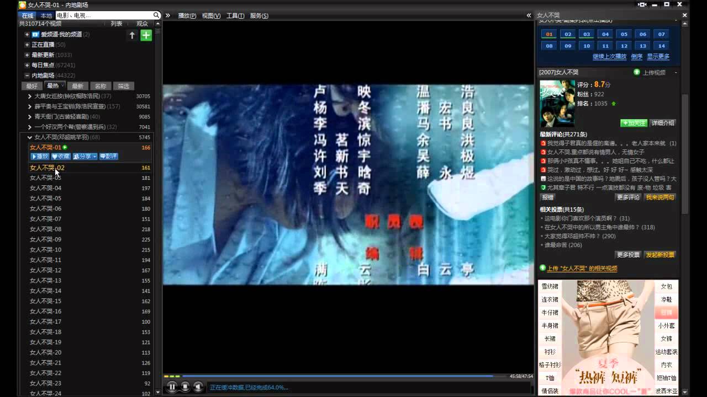Click the 筛选 filter tab
The image size is (707, 397).
[124, 86]
